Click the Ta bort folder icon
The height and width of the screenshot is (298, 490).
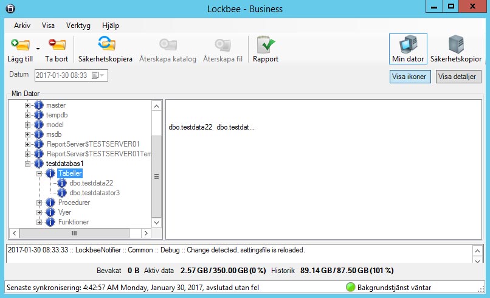click(57, 44)
